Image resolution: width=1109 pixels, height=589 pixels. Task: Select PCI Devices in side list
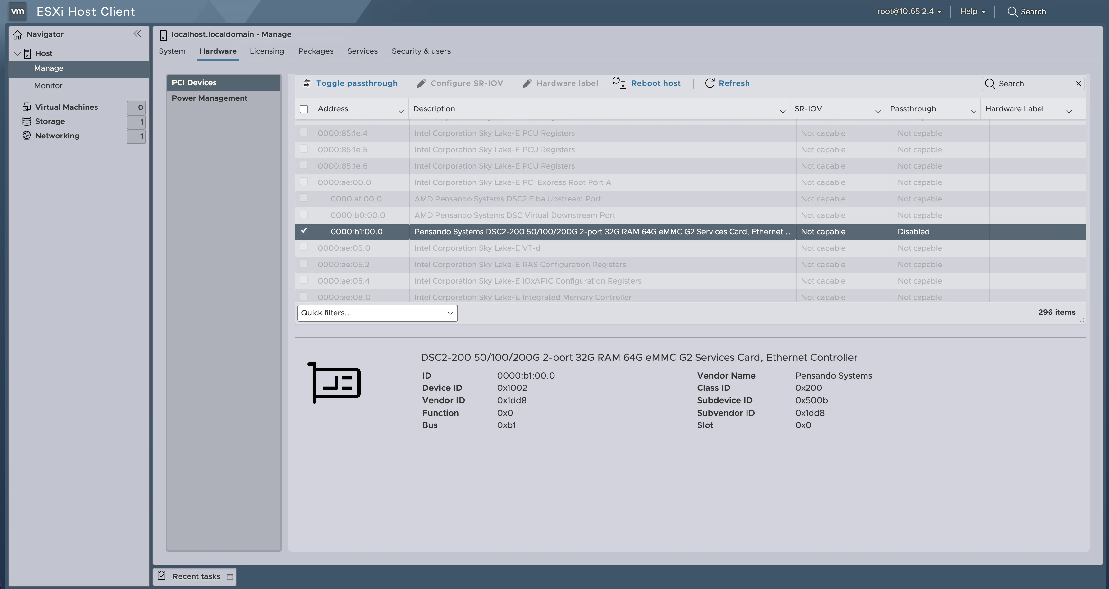[x=224, y=83]
